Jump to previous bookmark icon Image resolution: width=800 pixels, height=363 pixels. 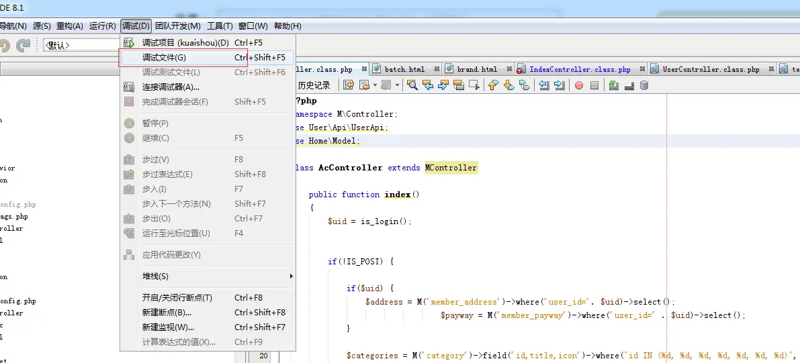point(493,85)
